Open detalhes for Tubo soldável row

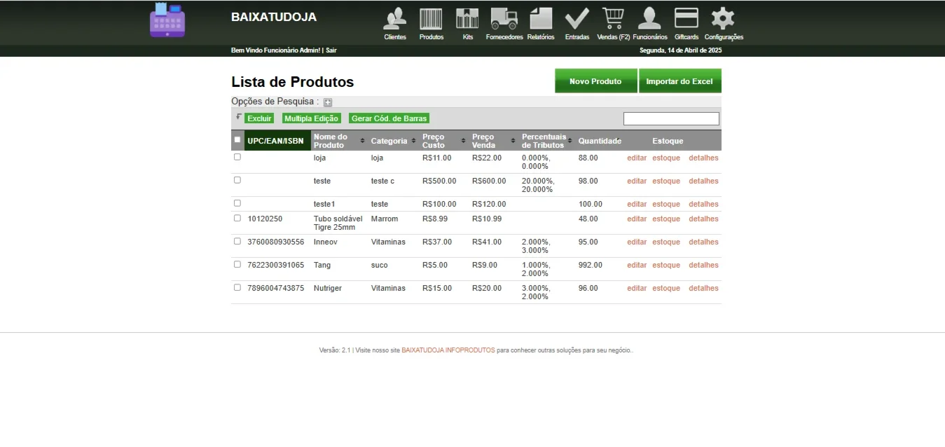coord(703,219)
